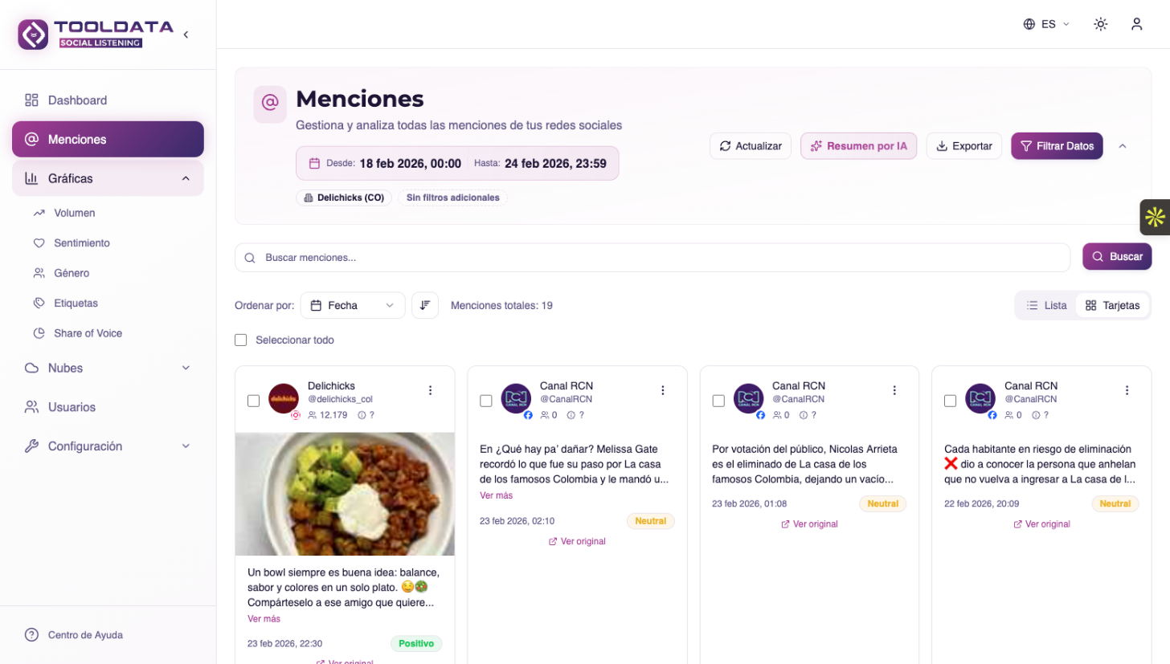Image resolution: width=1170 pixels, height=664 pixels.
Task: Click the Delichicks (CO) filter chip
Action: [344, 198]
